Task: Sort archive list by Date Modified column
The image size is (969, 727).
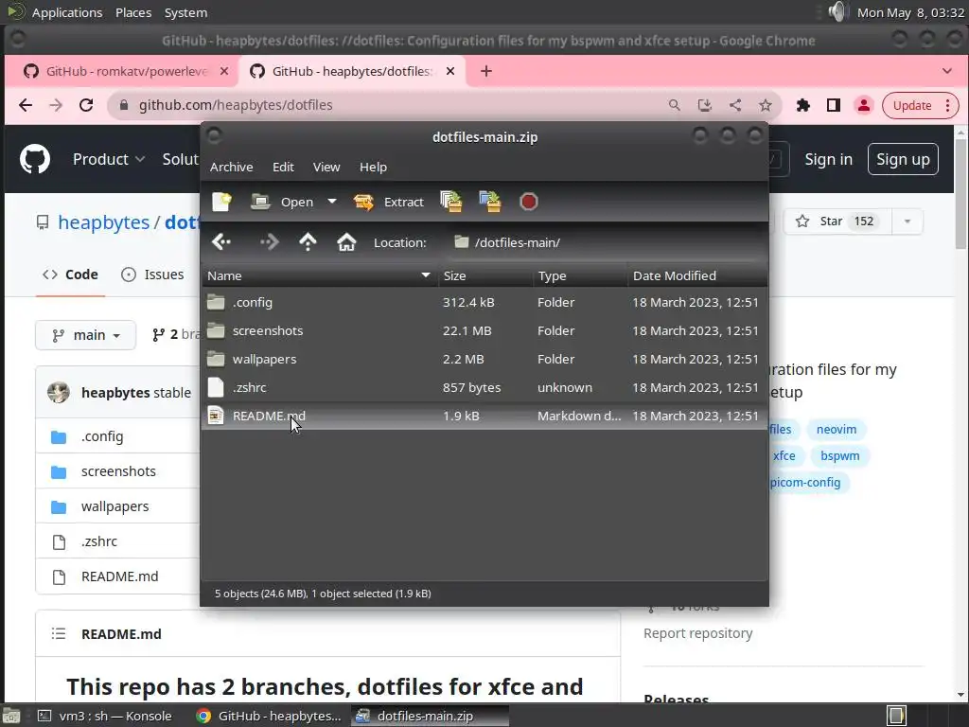Action: pos(697,275)
